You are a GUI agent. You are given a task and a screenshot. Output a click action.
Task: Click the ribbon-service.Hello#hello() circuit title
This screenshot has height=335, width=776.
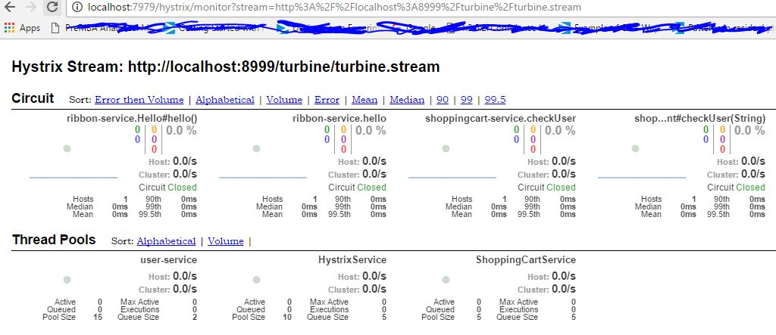[x=132, y=119]
